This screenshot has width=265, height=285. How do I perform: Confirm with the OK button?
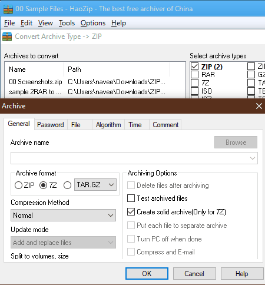(x=147, y=273)
